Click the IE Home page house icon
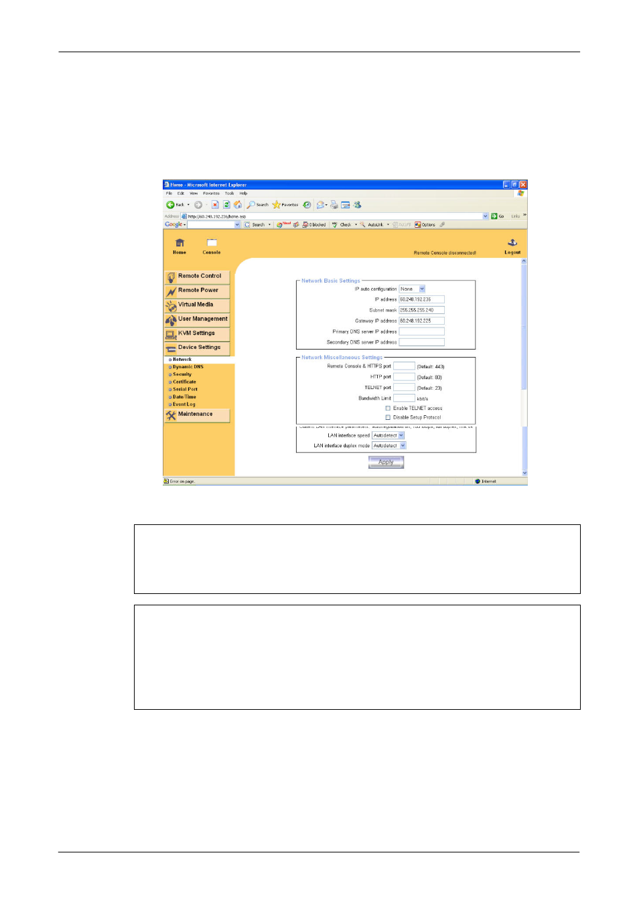The width and height of the screenshot is (639, 904). 238,205
